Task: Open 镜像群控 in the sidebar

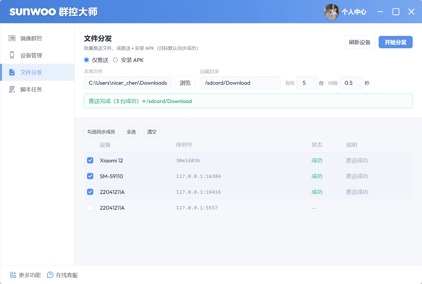Action: click(37, 38)
